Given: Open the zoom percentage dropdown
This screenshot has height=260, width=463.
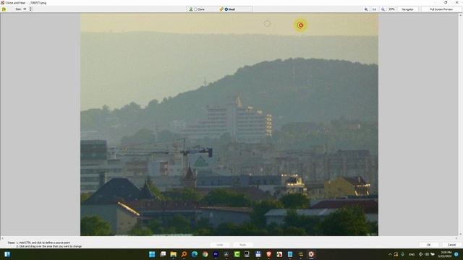Looking at the screenshot, I should pyautogui.click(x=391, y=9).
